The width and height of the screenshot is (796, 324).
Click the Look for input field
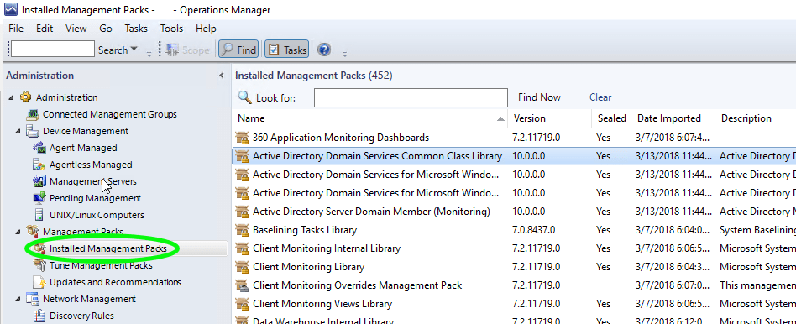point(411,97)
